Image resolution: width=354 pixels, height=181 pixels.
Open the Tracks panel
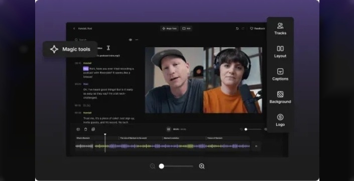[x=280, y=29]
